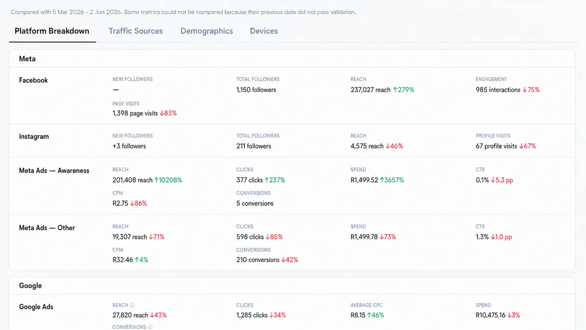
Task: Click the R10,475.16 spend value
Action: [490, 315]
